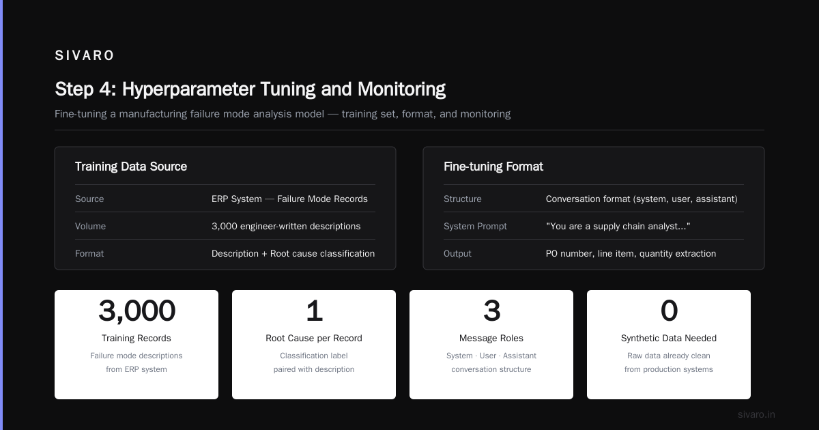This screenshot has width=819, height=430.
Task: Select the Step 4 Hyperparameter Tuning heading
Action: pos(250,89)
